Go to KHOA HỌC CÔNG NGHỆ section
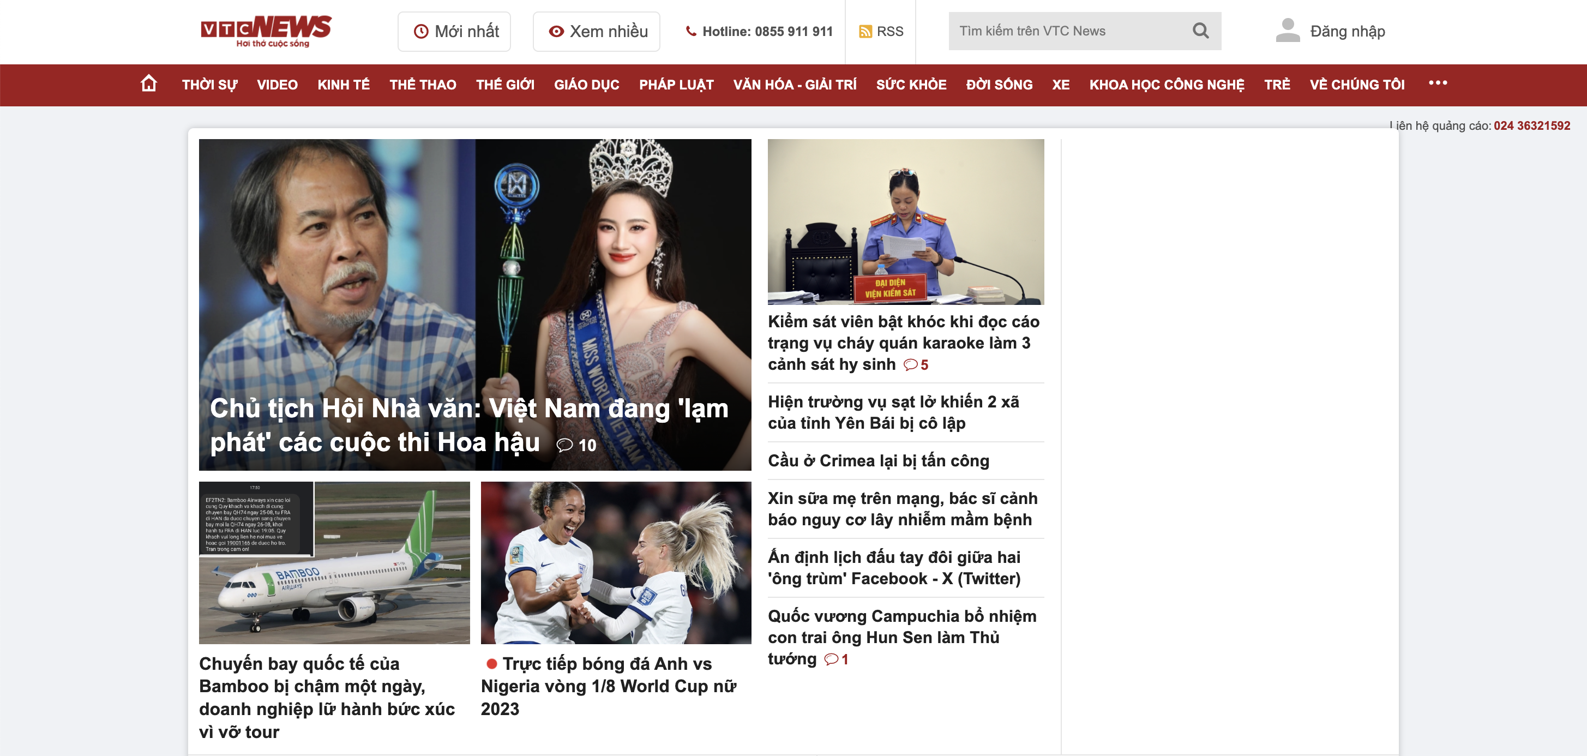The height and width of the screenshot is (756, 1587). [x=1166, y=85]
